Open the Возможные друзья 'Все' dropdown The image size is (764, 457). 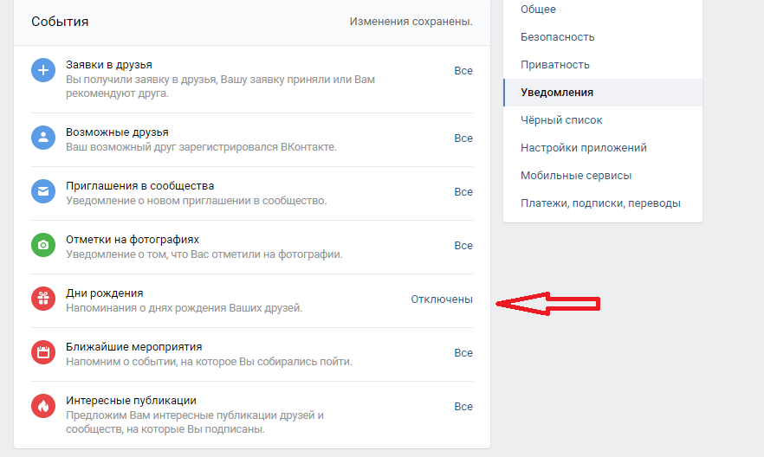[x=463, y=138]
